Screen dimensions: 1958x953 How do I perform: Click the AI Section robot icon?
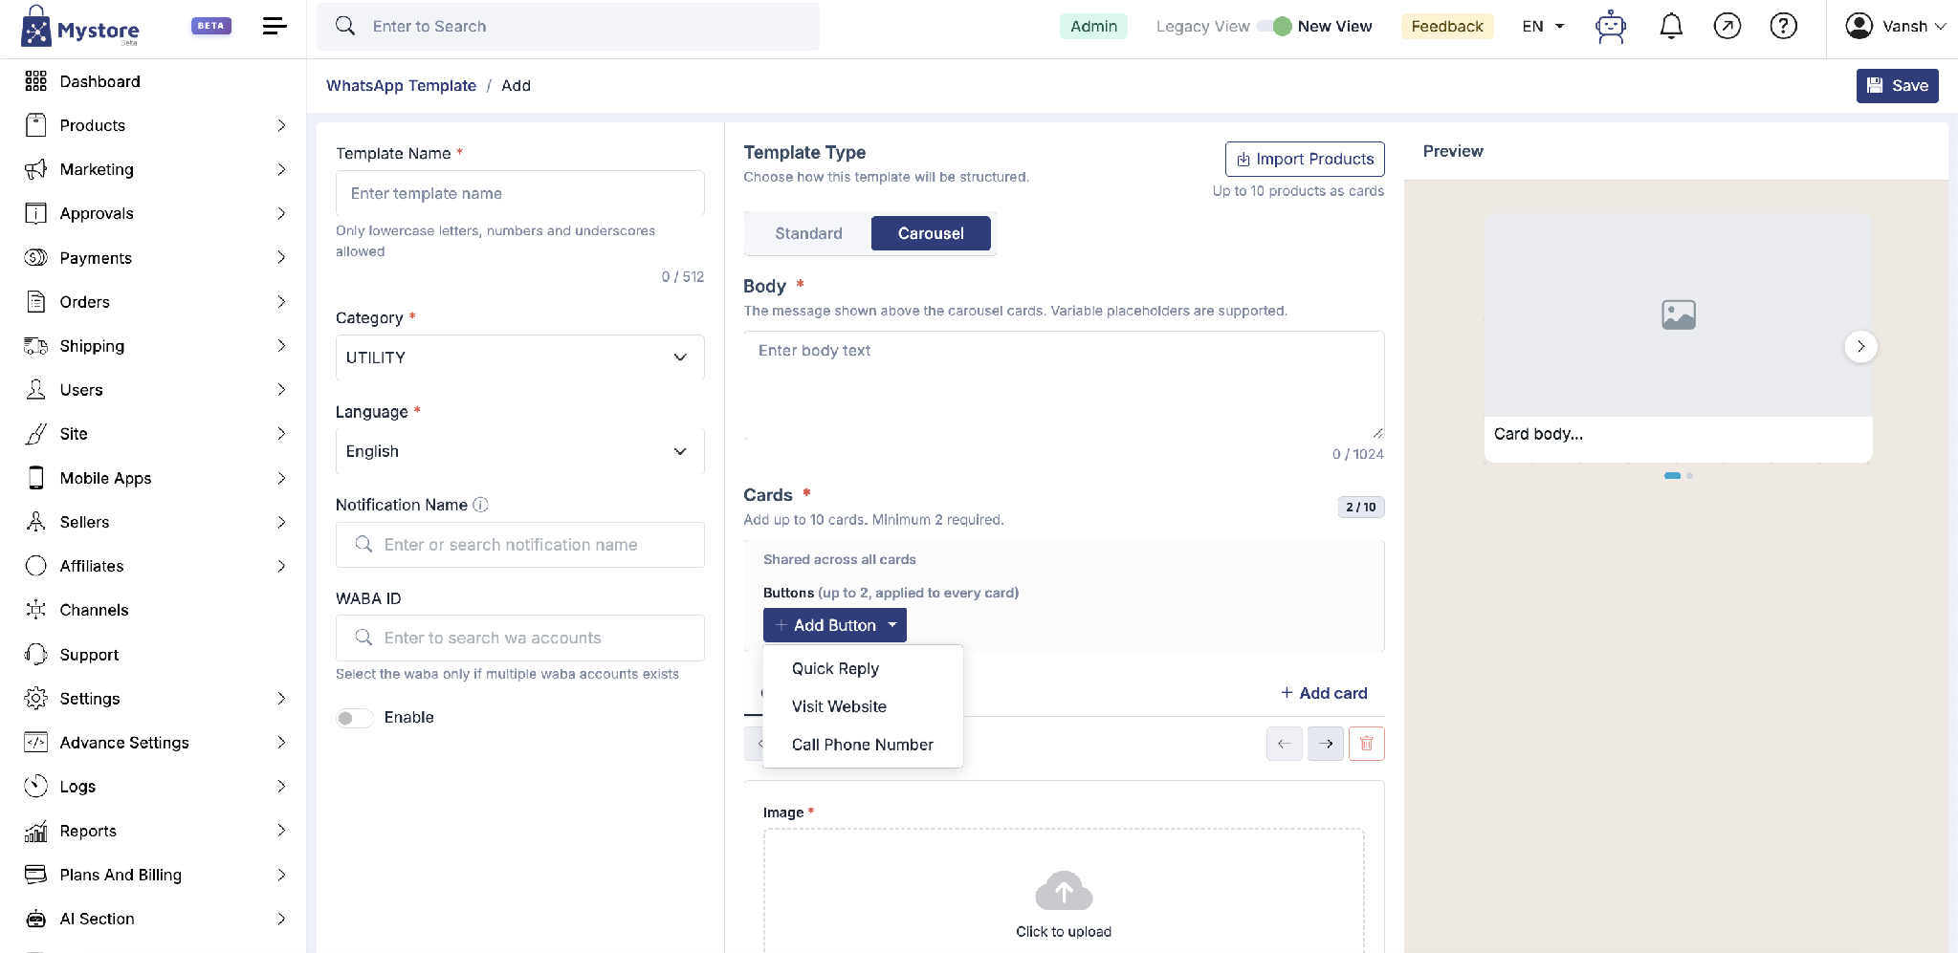35,919
